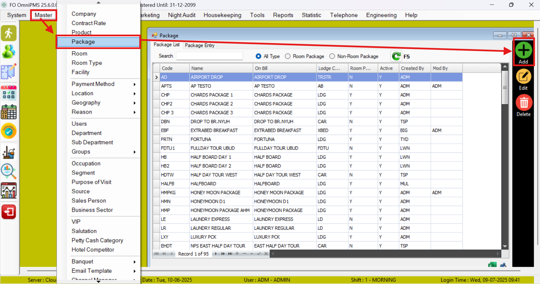Open the magnifier analytics sidebar icon
540x284 pixels.
(9, 171)
